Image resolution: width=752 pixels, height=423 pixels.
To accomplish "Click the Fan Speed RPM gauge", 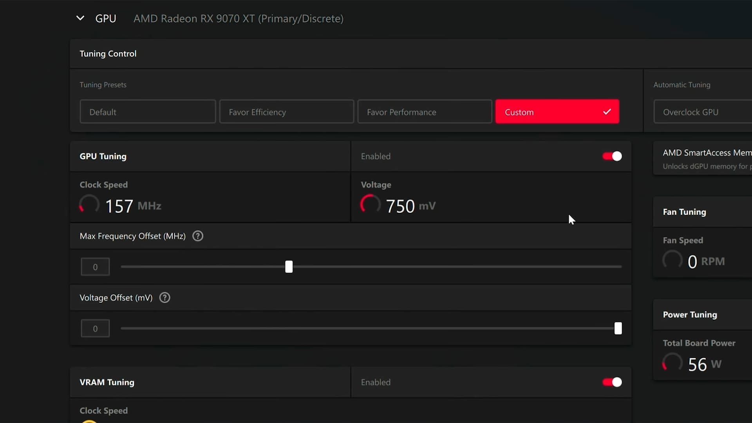I will [672, 260].
